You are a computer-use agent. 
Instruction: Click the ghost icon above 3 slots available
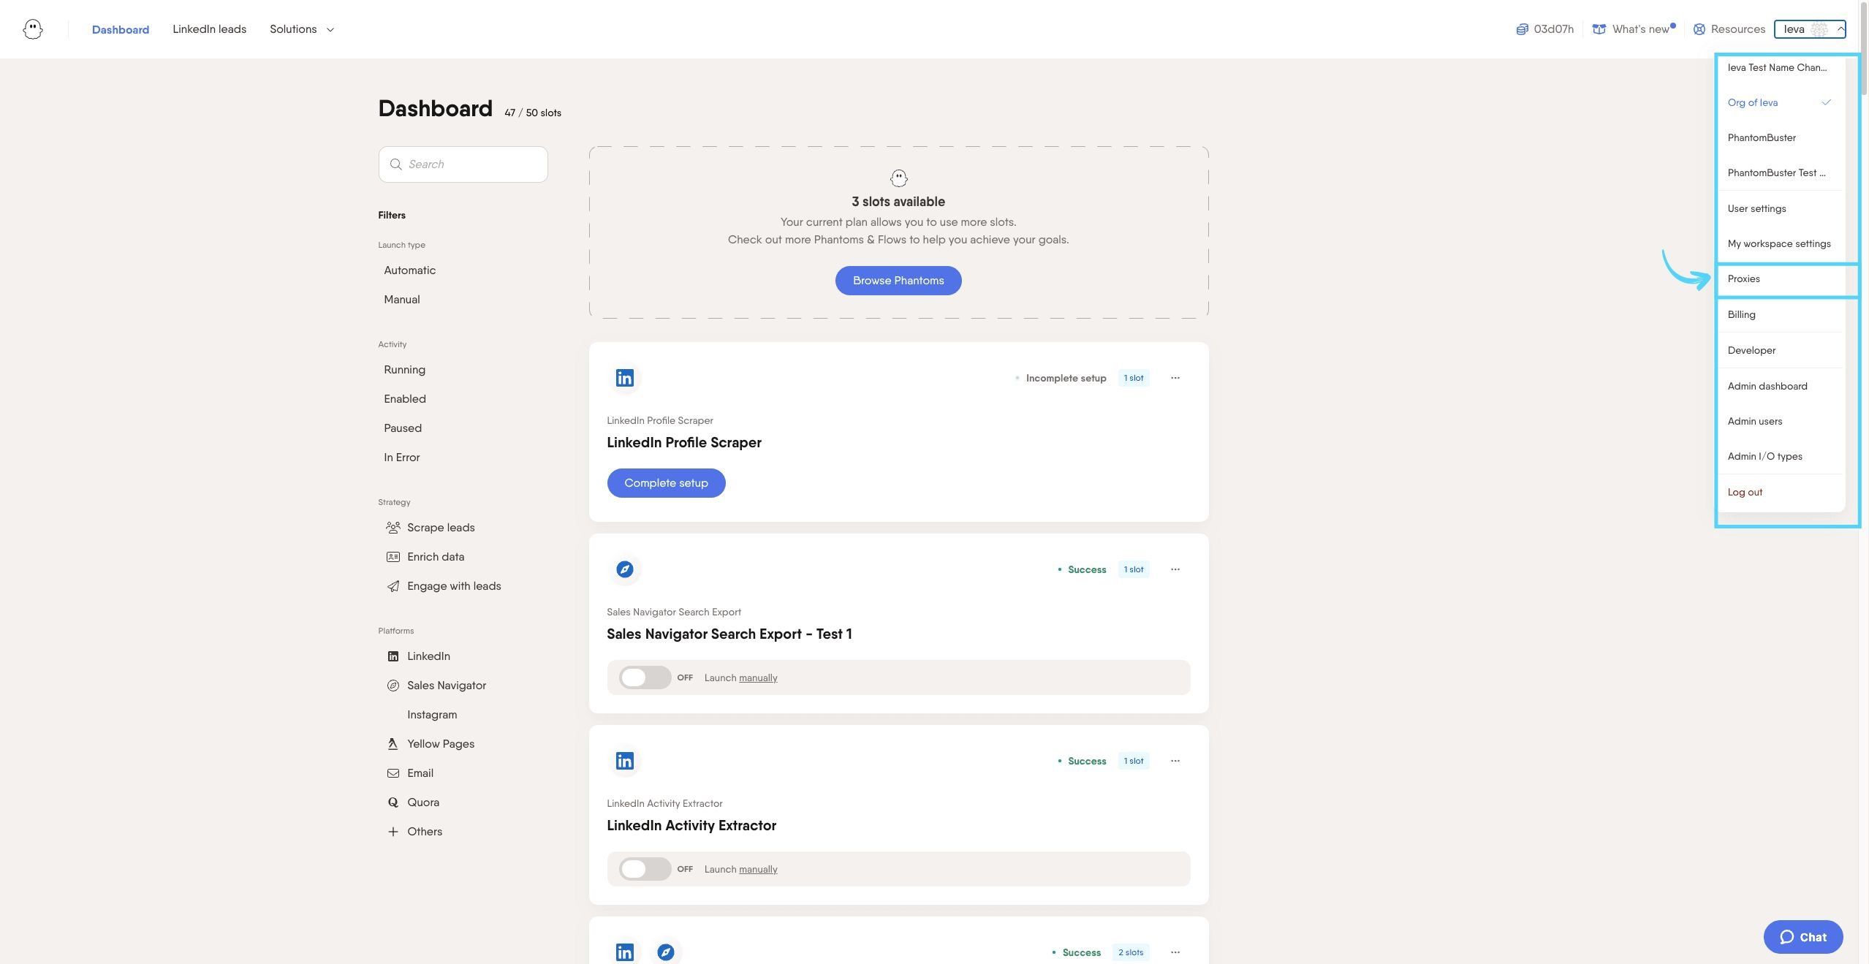(898, 178)
